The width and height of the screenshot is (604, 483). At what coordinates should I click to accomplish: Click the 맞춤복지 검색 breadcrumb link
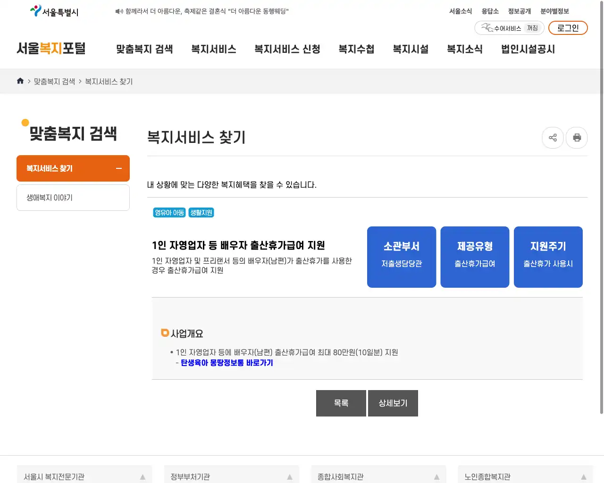coord(54,82)
